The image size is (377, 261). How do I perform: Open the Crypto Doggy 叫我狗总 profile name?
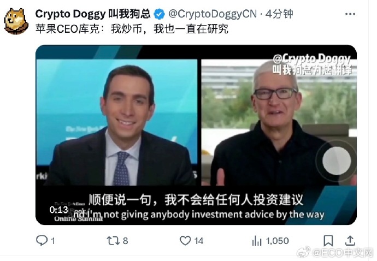93,14
